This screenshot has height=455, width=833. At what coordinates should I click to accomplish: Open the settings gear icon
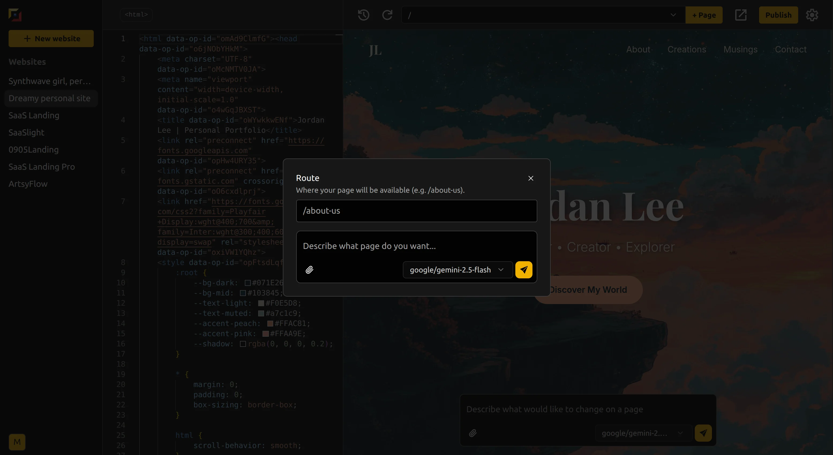812,15
